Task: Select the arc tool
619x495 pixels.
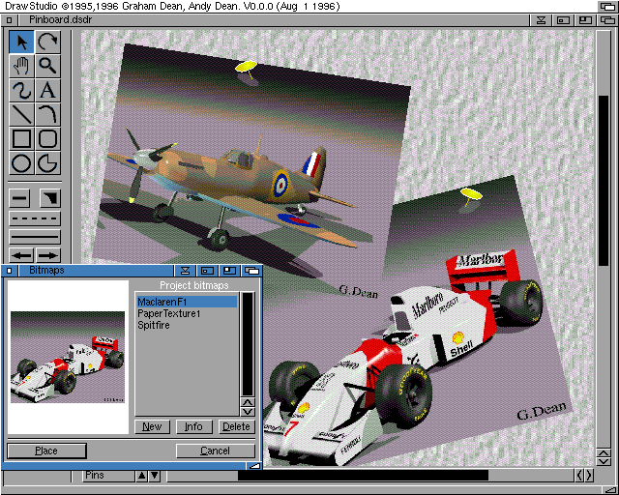Action: pos(47,114)
